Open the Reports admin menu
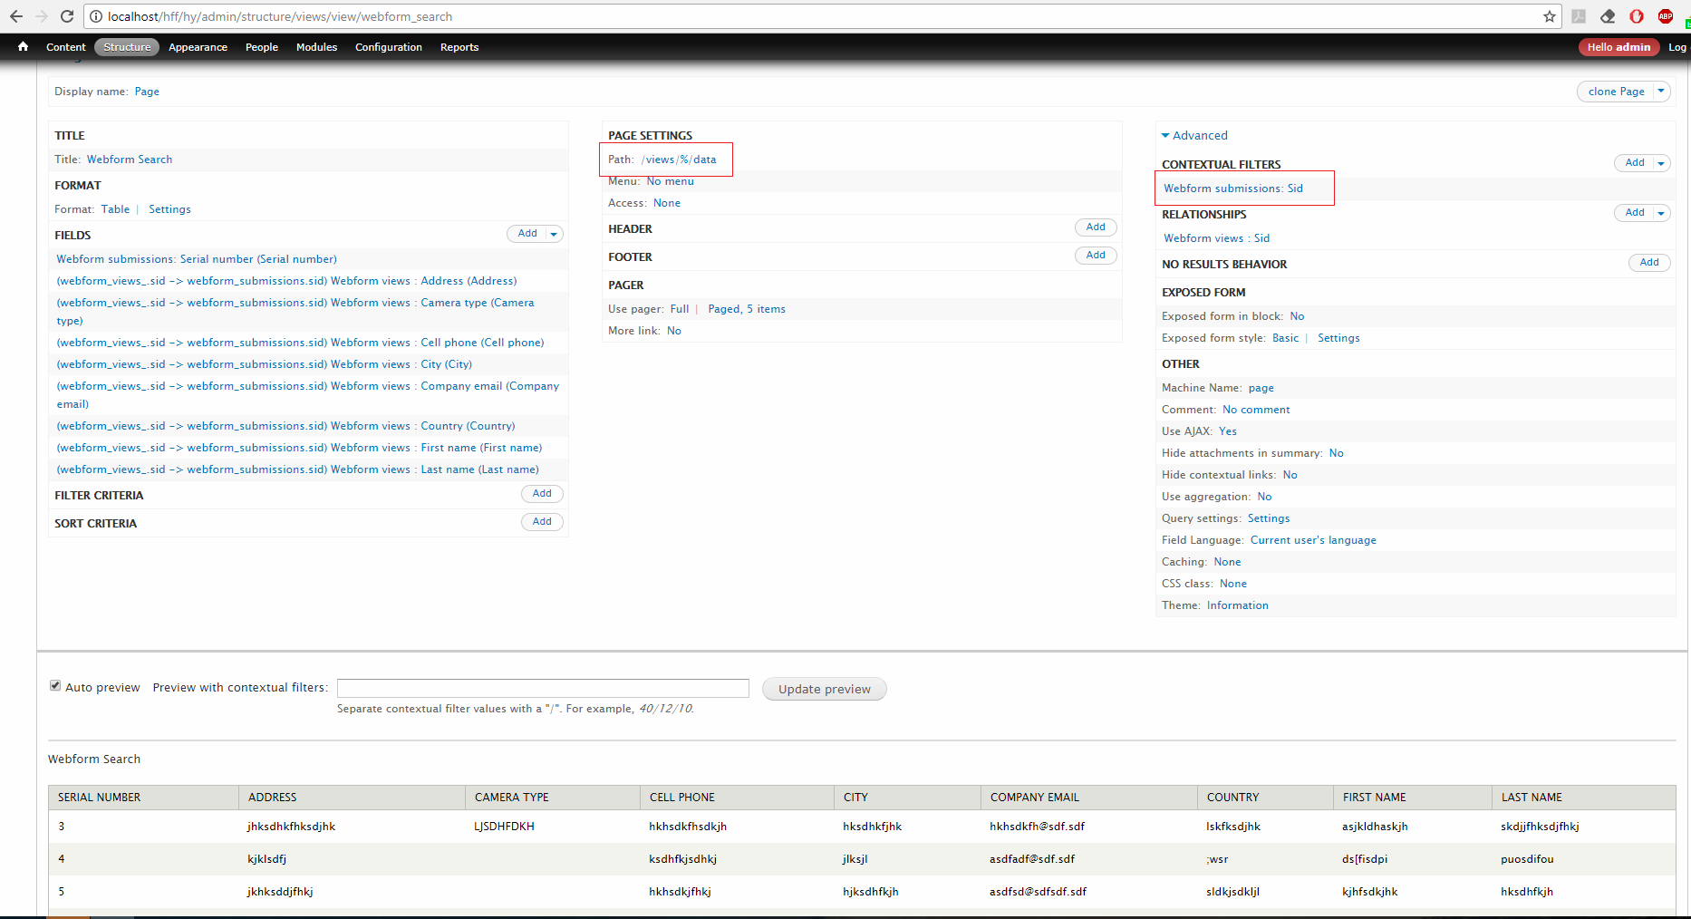 tap(459, 47)
